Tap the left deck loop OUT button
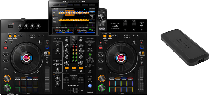The height and width of the screenshot is (95, 209). 15,36
